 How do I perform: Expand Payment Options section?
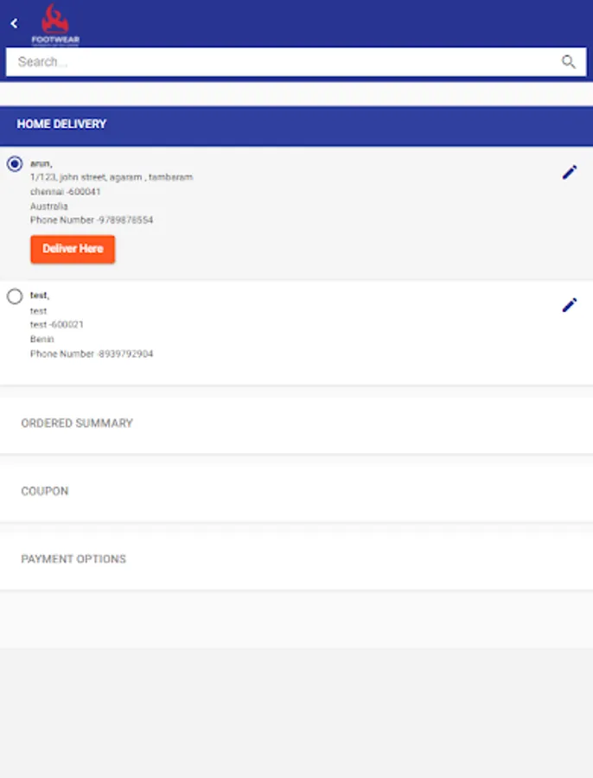pyautogui.click(x=73, y=559)
